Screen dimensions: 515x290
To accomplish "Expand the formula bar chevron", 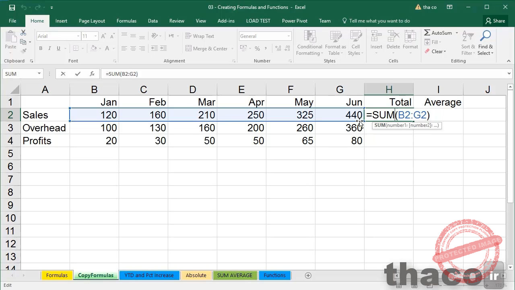I will (x=509, y=74).
